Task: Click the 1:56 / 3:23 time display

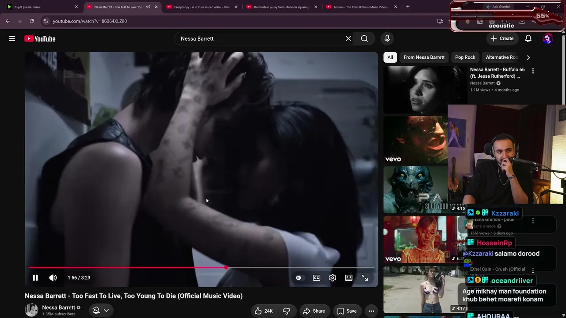Action: click(79, 278)
